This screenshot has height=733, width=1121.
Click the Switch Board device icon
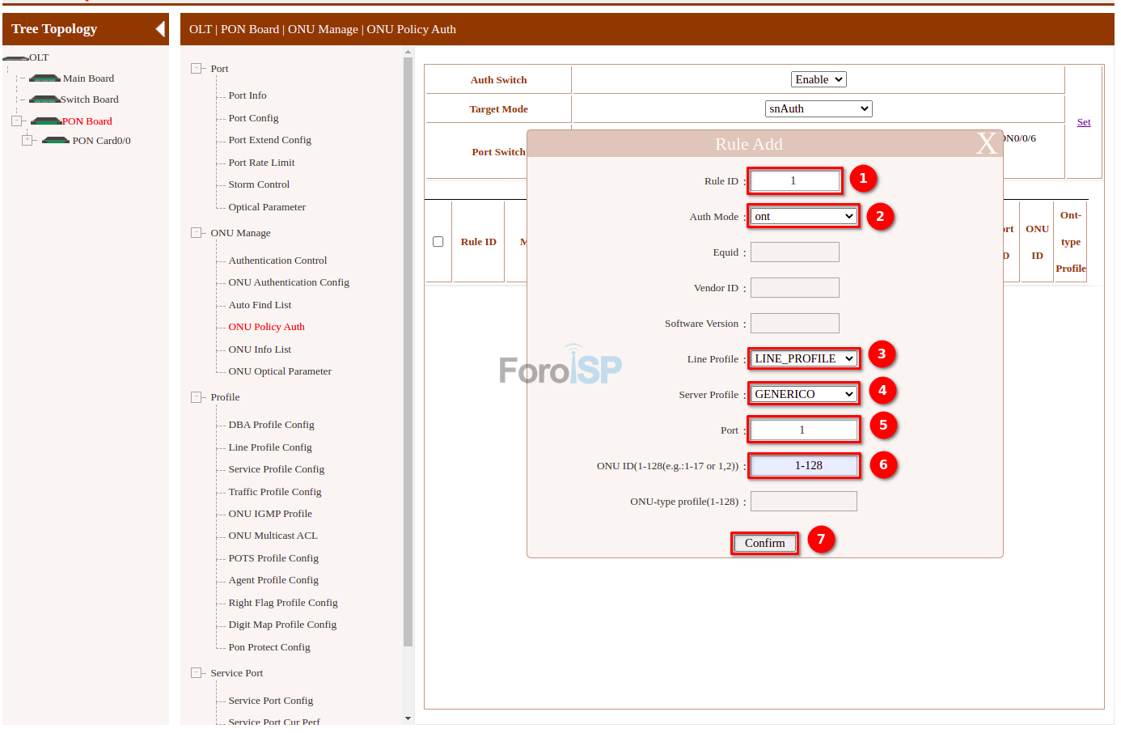click(x=44, y=100)
